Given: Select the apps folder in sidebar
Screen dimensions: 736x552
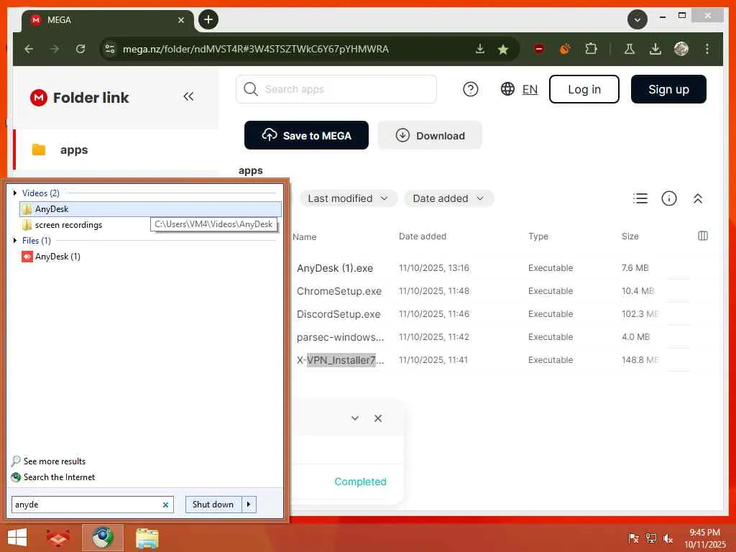Looking at the screenshot, I should tap(117, 149).
